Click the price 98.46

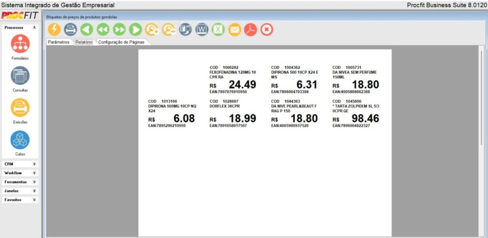point(366,119)
